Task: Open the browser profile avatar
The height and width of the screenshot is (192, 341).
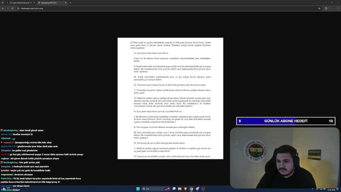Action: (x=333, y=8)
